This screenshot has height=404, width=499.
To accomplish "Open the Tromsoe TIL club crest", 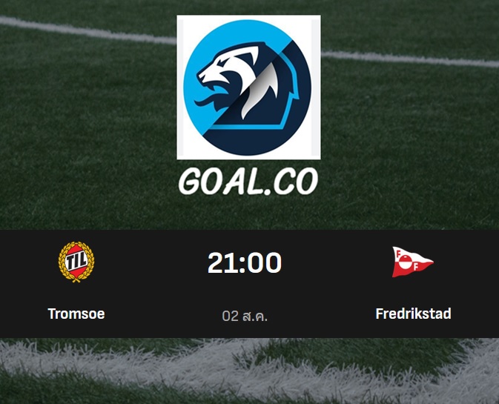I will pyautogui.click(x=76, y=262).
